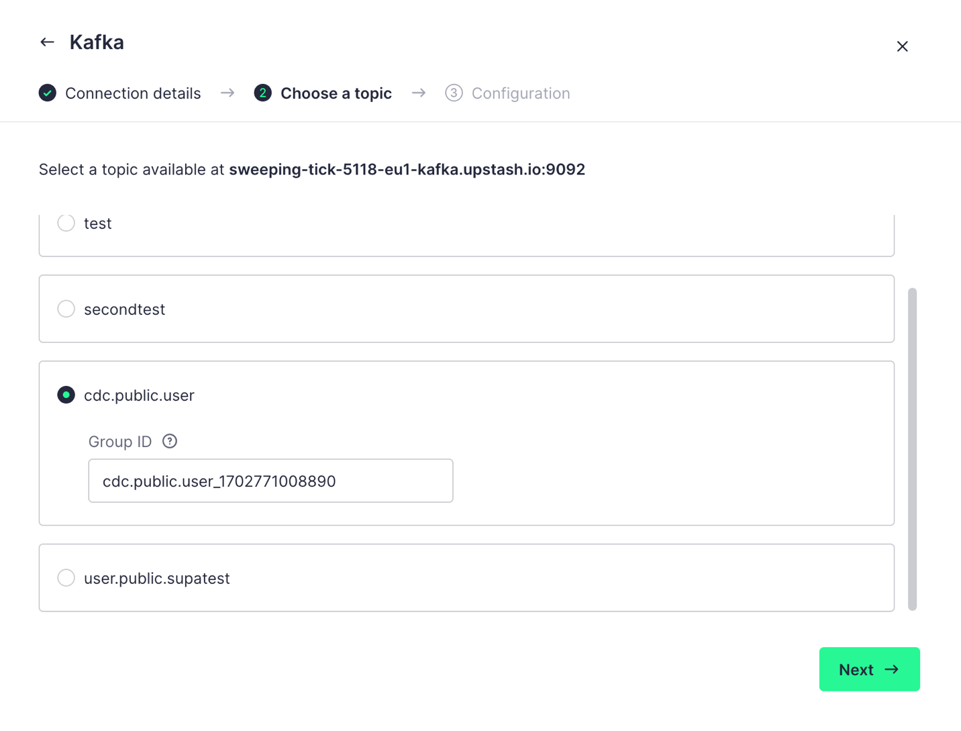
Task: Click the arrow before the Configuration step
Action: [x=419, y=93]
